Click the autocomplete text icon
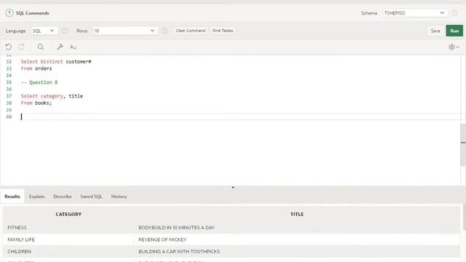466x262 pixels. [73, 47]
